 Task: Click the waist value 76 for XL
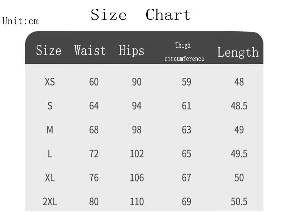click(x=94, y=178)
